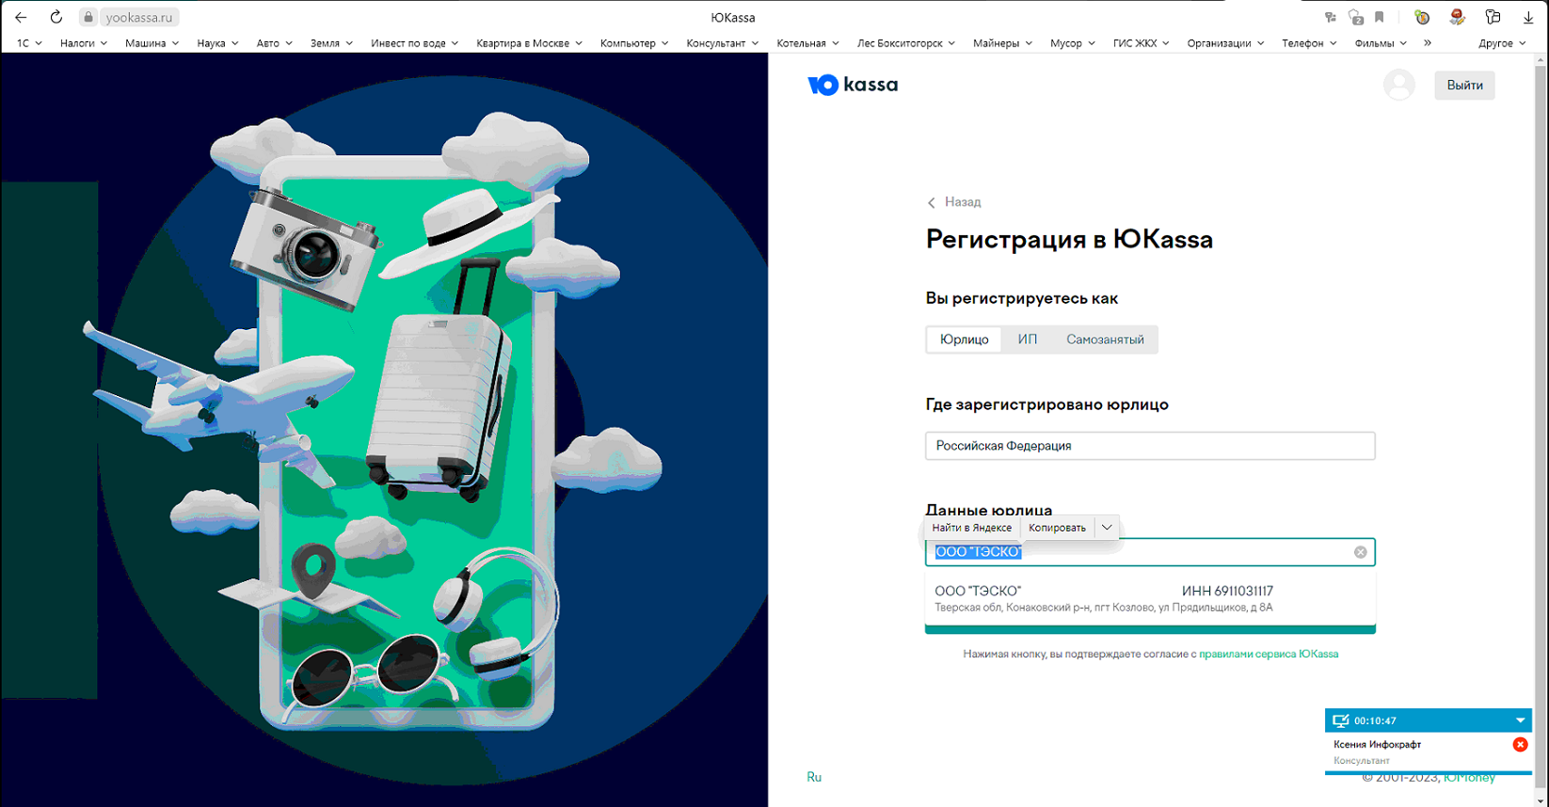Select the Самозанятый registration type
This screenshot has width=1549, height=807.
point(1105,340)
